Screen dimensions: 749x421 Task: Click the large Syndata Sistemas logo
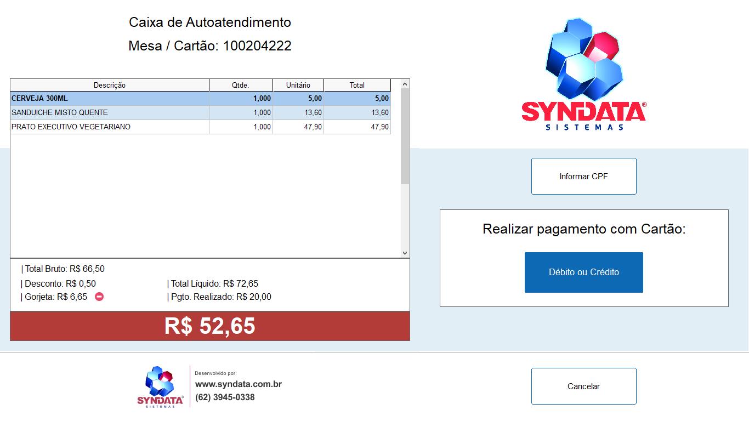pos(583,75)
